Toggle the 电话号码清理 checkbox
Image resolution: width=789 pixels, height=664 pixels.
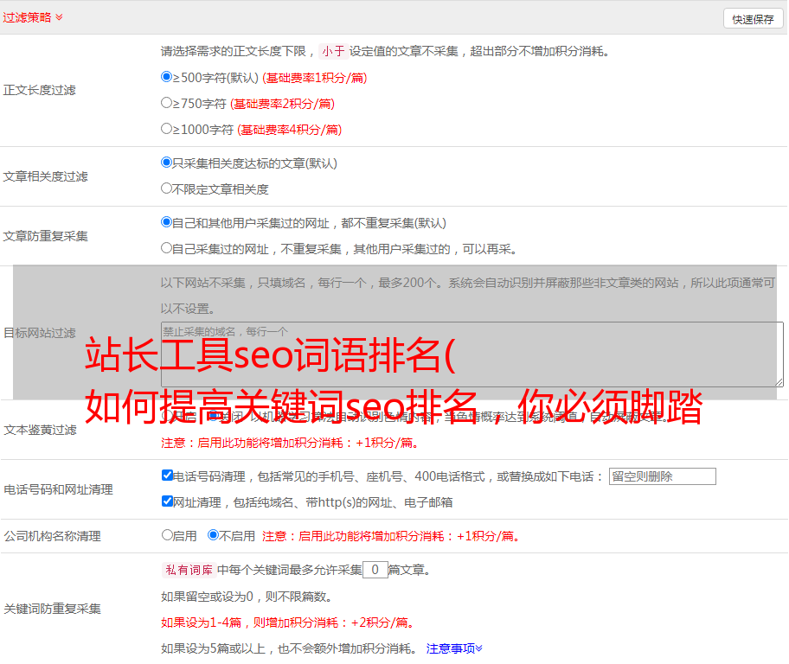[167, 476]
